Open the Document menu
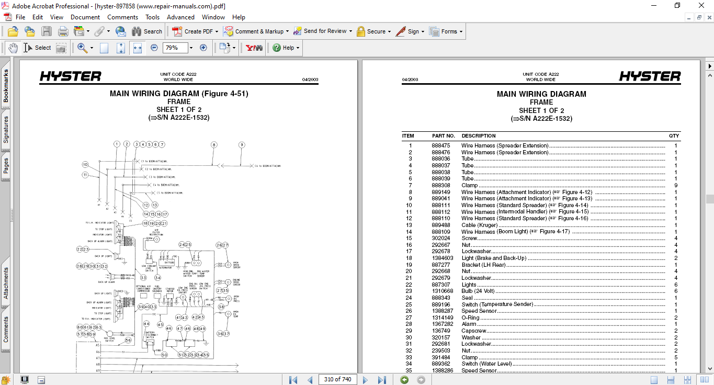The height and width of the screenshot is (385, 714). tap(85, 17)
